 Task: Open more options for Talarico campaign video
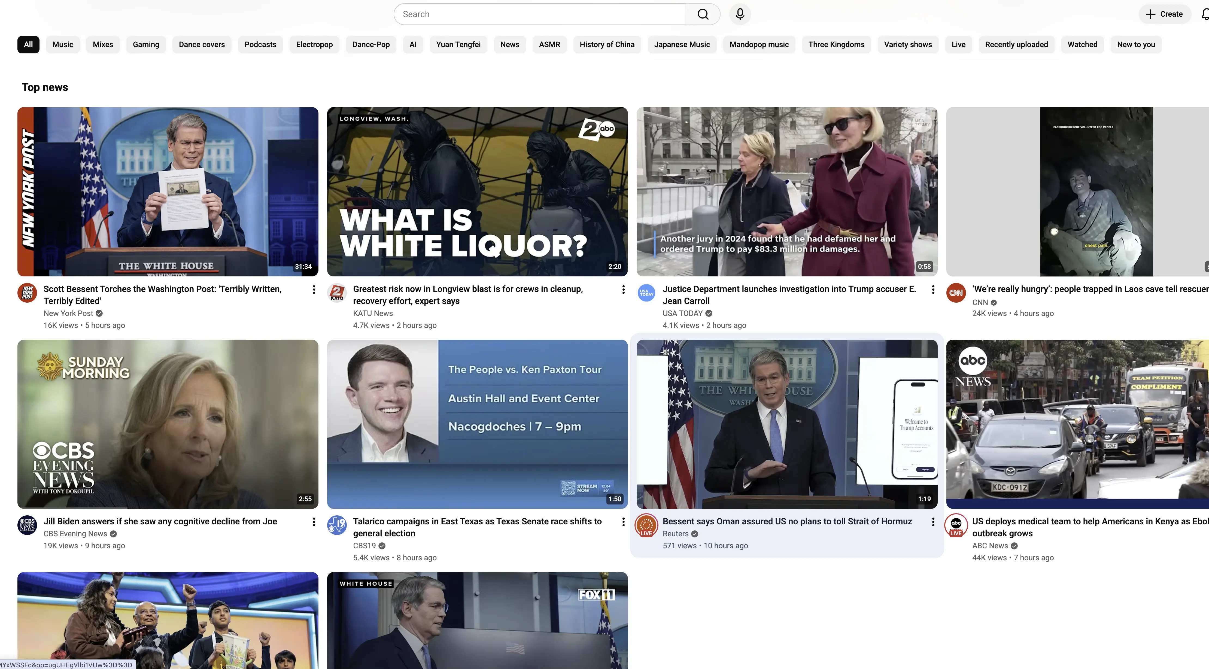coord(623,522)
